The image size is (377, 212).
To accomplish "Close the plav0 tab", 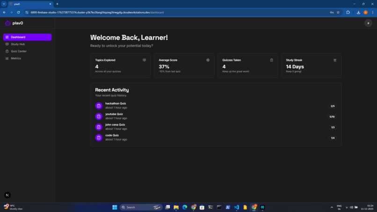I will (x=50, y=4).
